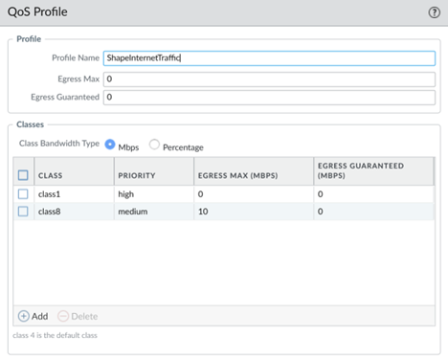Click the Egress Max input field
The height and width of the screenshot is (359, 448).
(x=269, y=79)
